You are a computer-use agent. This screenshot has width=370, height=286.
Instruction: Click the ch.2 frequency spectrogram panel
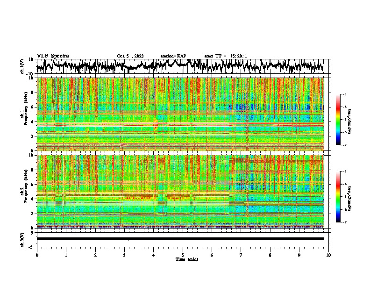[180, 192]
